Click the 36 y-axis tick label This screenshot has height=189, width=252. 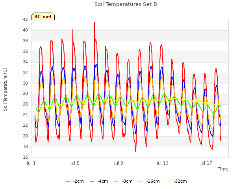click(25, 51)
